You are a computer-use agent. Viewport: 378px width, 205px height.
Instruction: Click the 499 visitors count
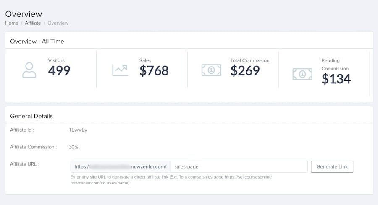point(59,71)
